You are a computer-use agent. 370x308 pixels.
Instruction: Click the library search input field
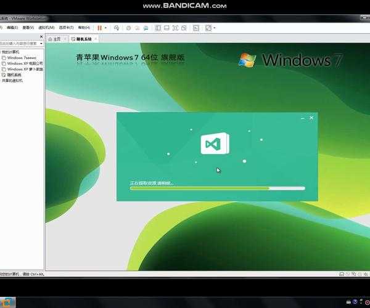[19, 43]
